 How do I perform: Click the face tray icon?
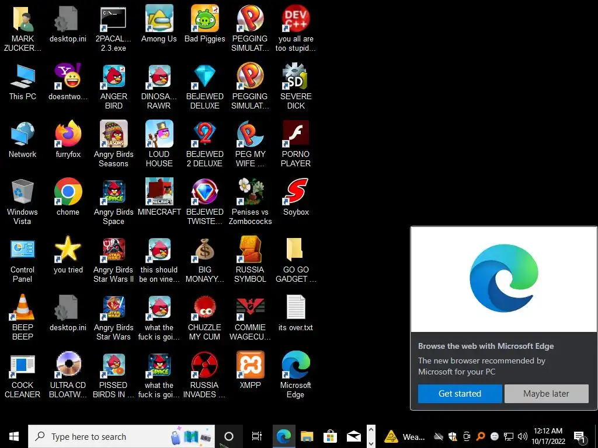point(495,436)
